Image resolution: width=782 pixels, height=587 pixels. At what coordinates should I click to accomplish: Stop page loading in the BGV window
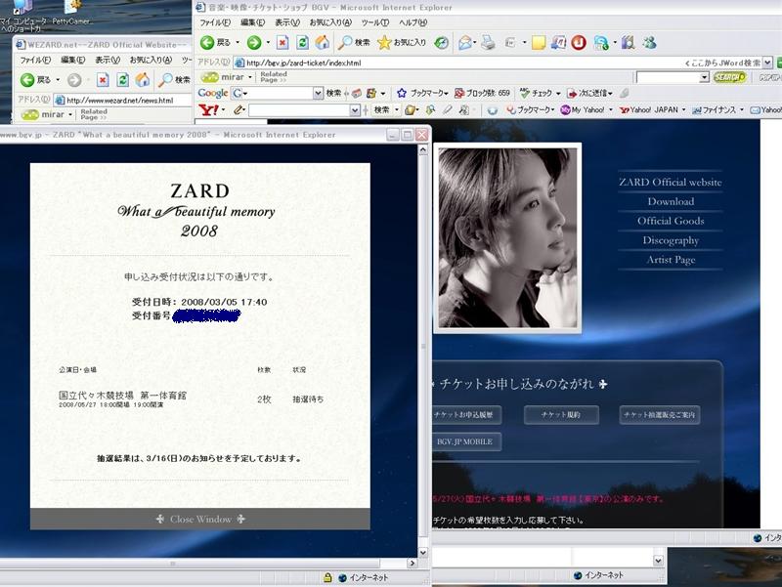(282, 43)
